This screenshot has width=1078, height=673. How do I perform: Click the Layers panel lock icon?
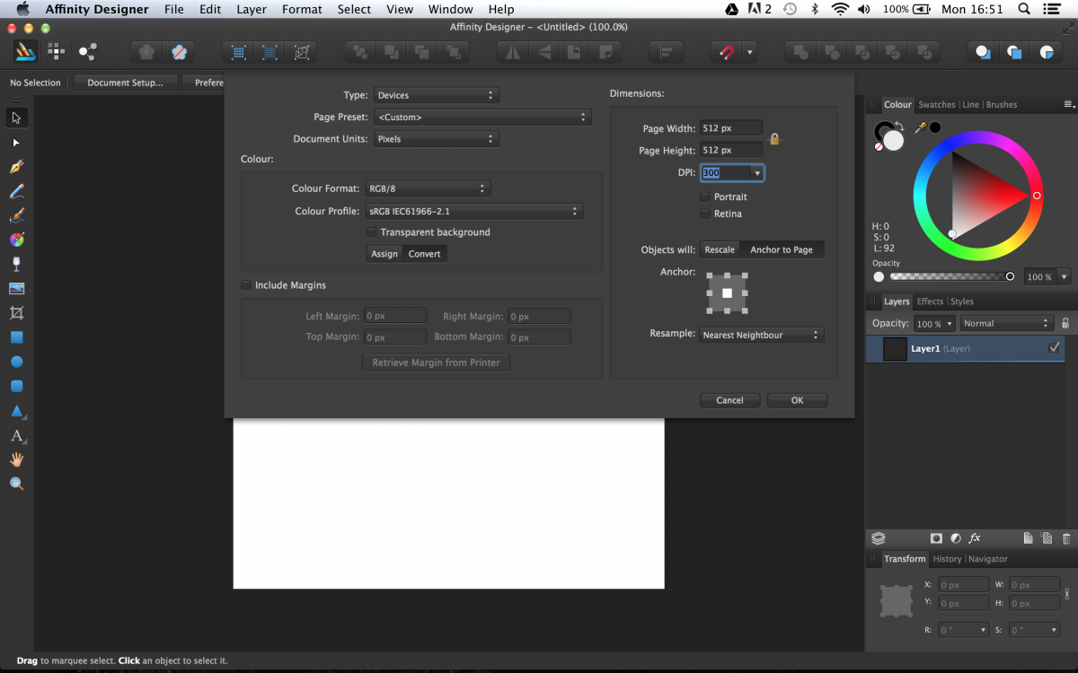[x=1065, y=323]
